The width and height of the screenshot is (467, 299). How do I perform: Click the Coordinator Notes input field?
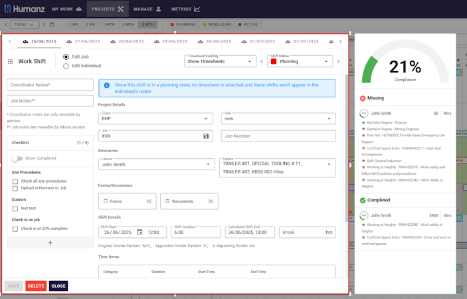50,85
